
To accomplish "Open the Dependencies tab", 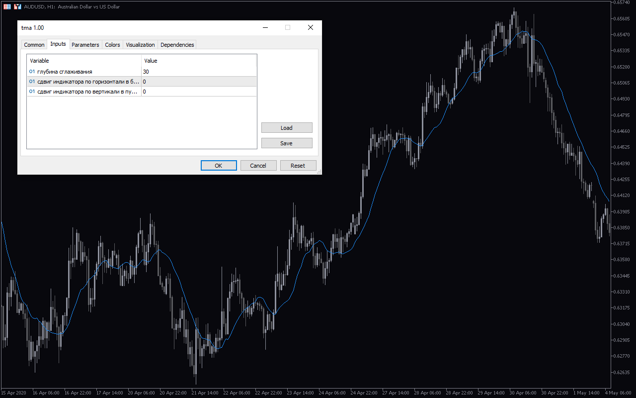I will coord(177,45).
